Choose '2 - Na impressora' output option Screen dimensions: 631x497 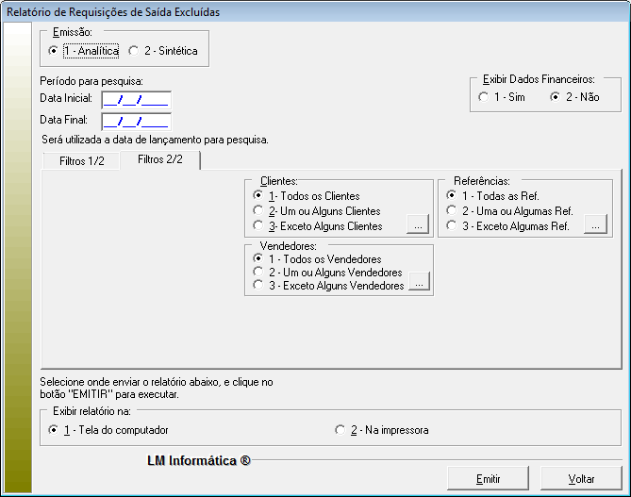(x=340, y=430)
